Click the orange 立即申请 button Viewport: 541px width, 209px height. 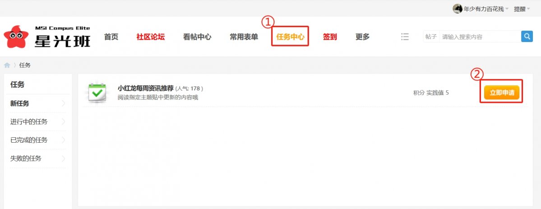(x=501, y=93)
